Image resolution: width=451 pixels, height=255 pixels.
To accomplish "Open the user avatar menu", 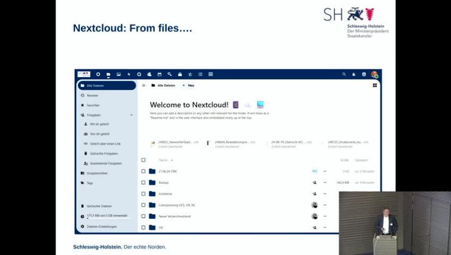I will pos(375,74).
